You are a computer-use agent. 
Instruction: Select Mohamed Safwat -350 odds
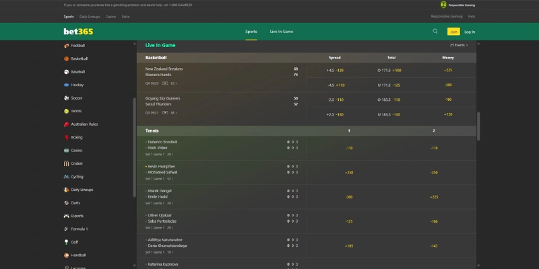click(434, 173)
